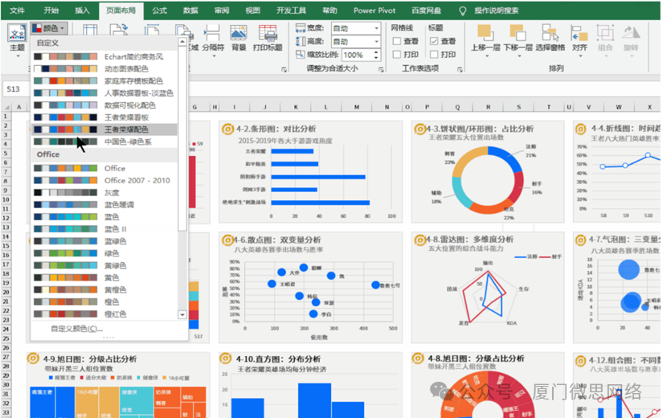663x418 pixels.
Task: Select row 10 header
Action: (6, 199)
